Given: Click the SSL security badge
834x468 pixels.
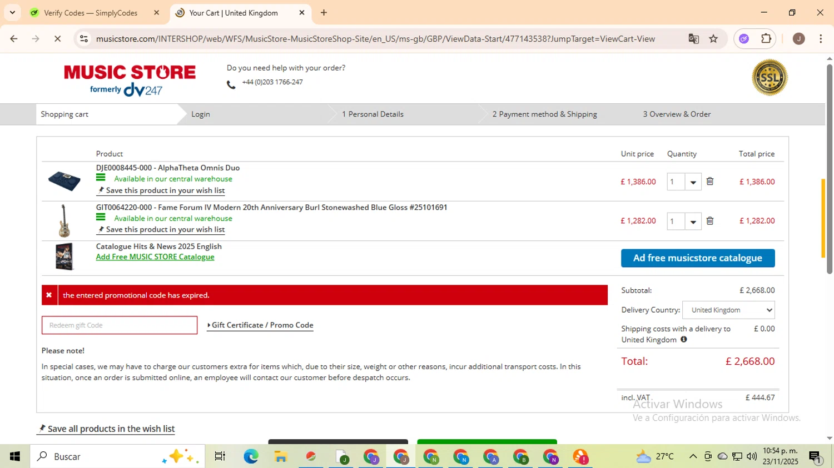Looking at the screenshot, I should (x=770, y=78).
